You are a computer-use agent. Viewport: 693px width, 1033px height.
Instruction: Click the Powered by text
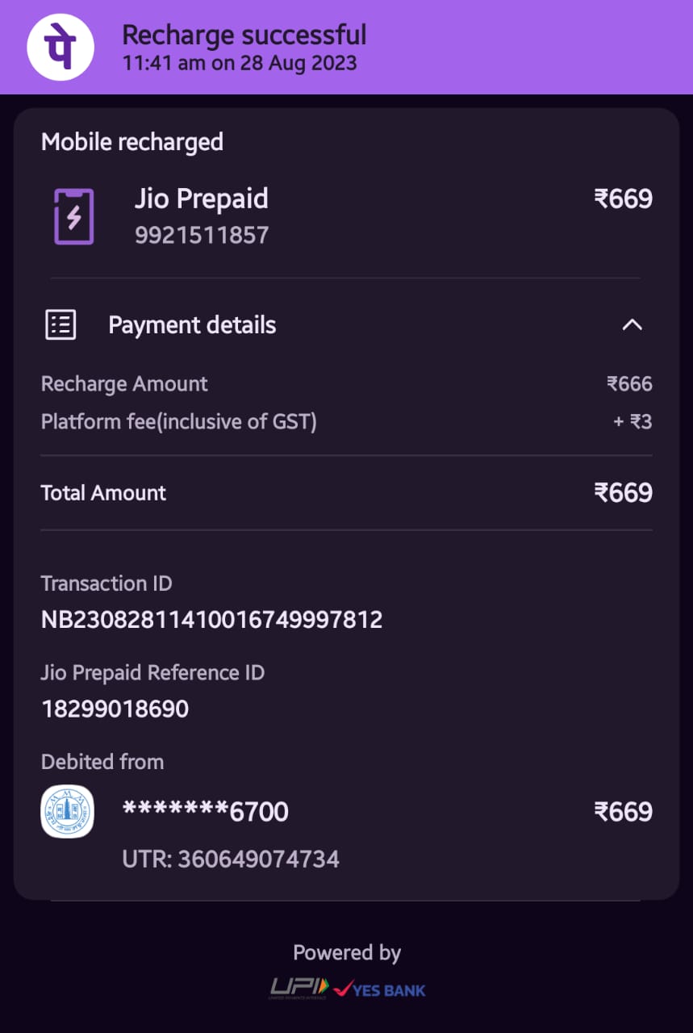point(347,953)
